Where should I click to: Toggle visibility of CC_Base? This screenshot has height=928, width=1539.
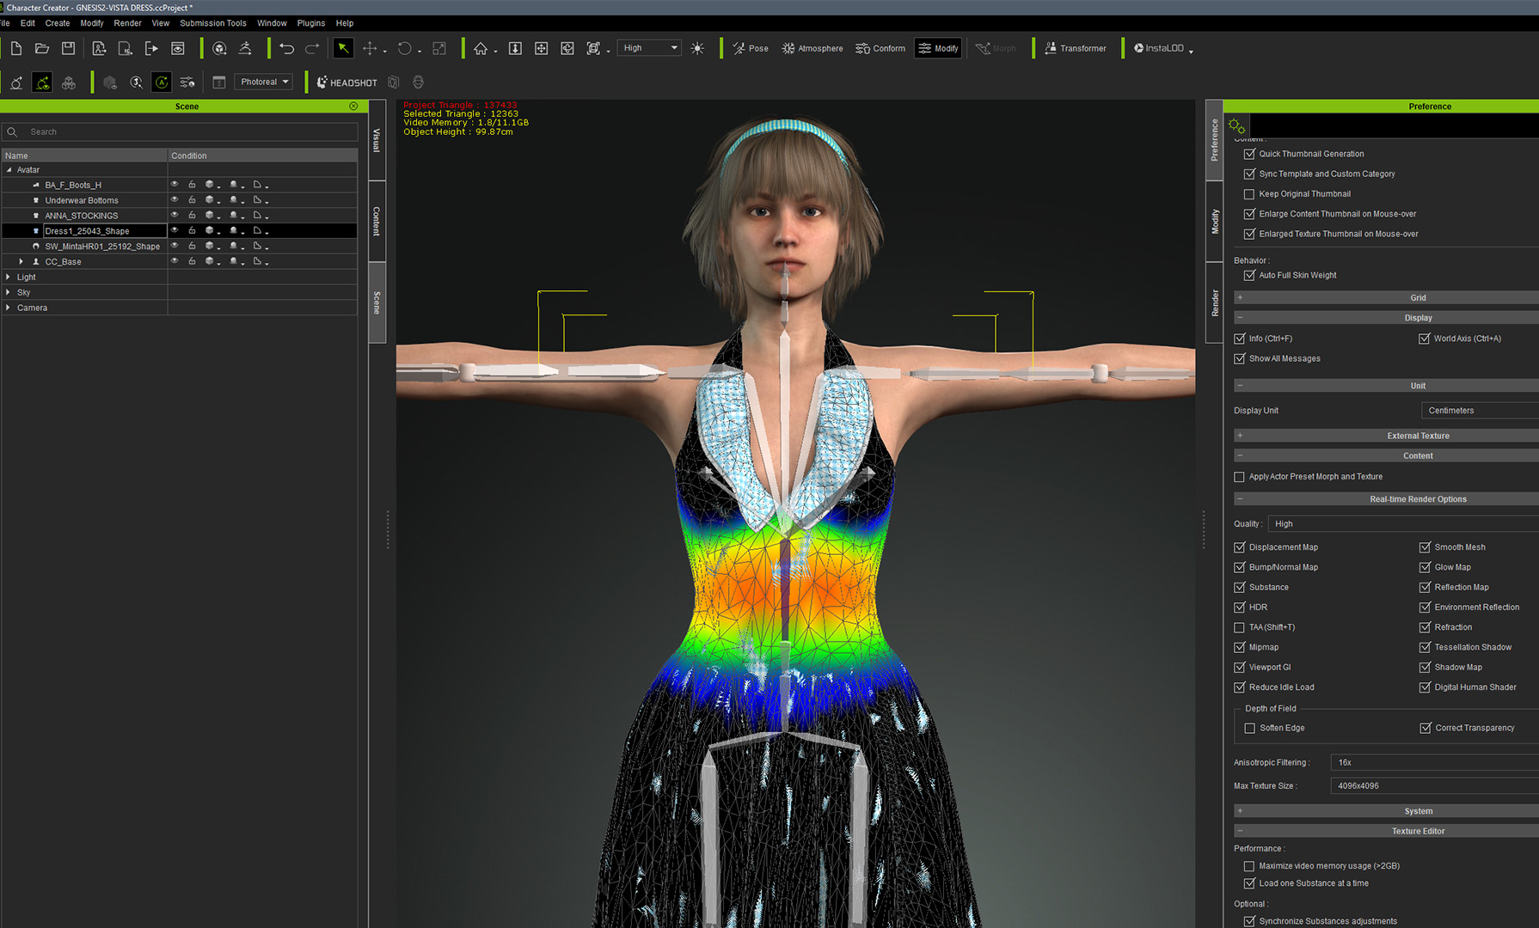click(x=175, y=261)
